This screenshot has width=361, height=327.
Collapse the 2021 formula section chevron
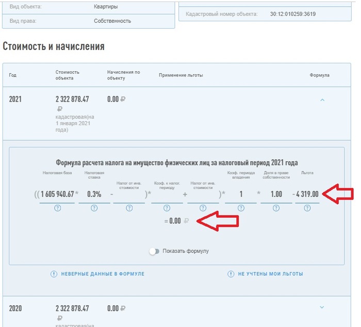point(322,100)
